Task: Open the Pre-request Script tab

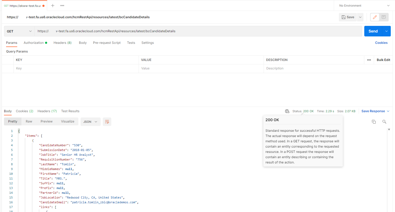Action: [107, 43]
